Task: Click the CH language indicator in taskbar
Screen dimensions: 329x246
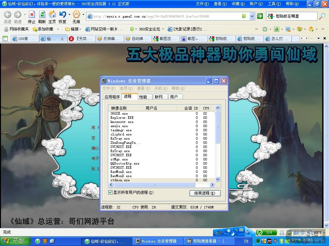Action: pyautogui.click(x=246, y=241)
